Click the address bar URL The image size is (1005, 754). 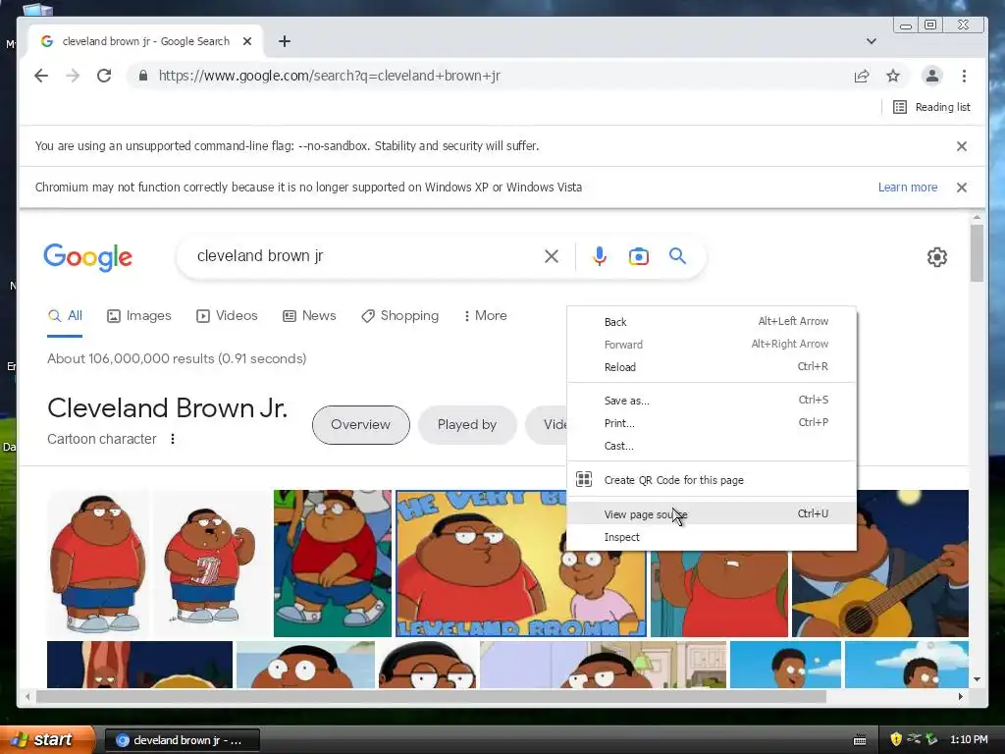click(x=330, y=76)
